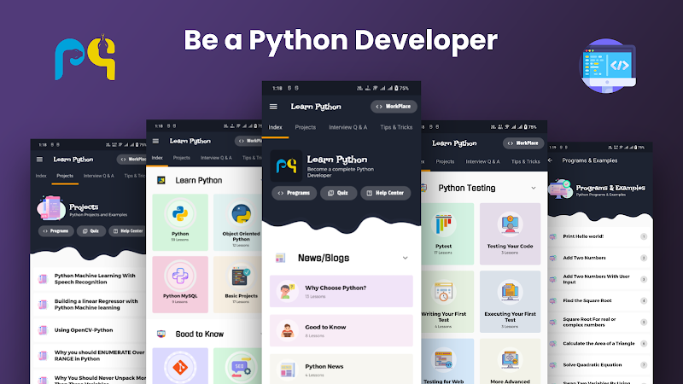Open Python Machine Learning With Speech Recognition

tap(90, 279)
